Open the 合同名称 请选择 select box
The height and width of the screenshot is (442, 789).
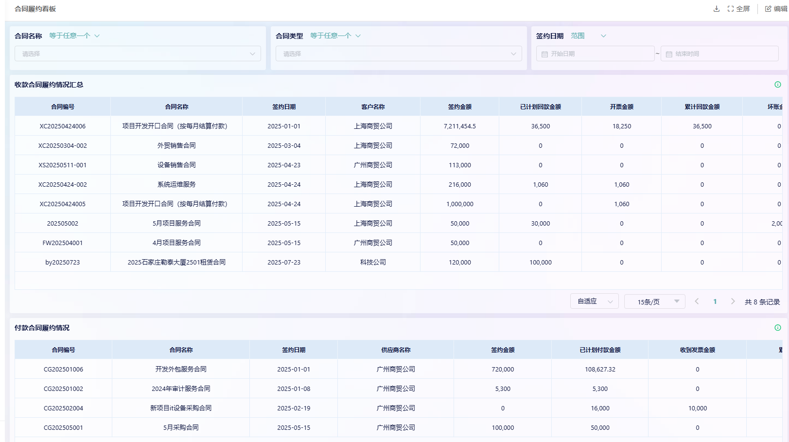click(138, 53)
